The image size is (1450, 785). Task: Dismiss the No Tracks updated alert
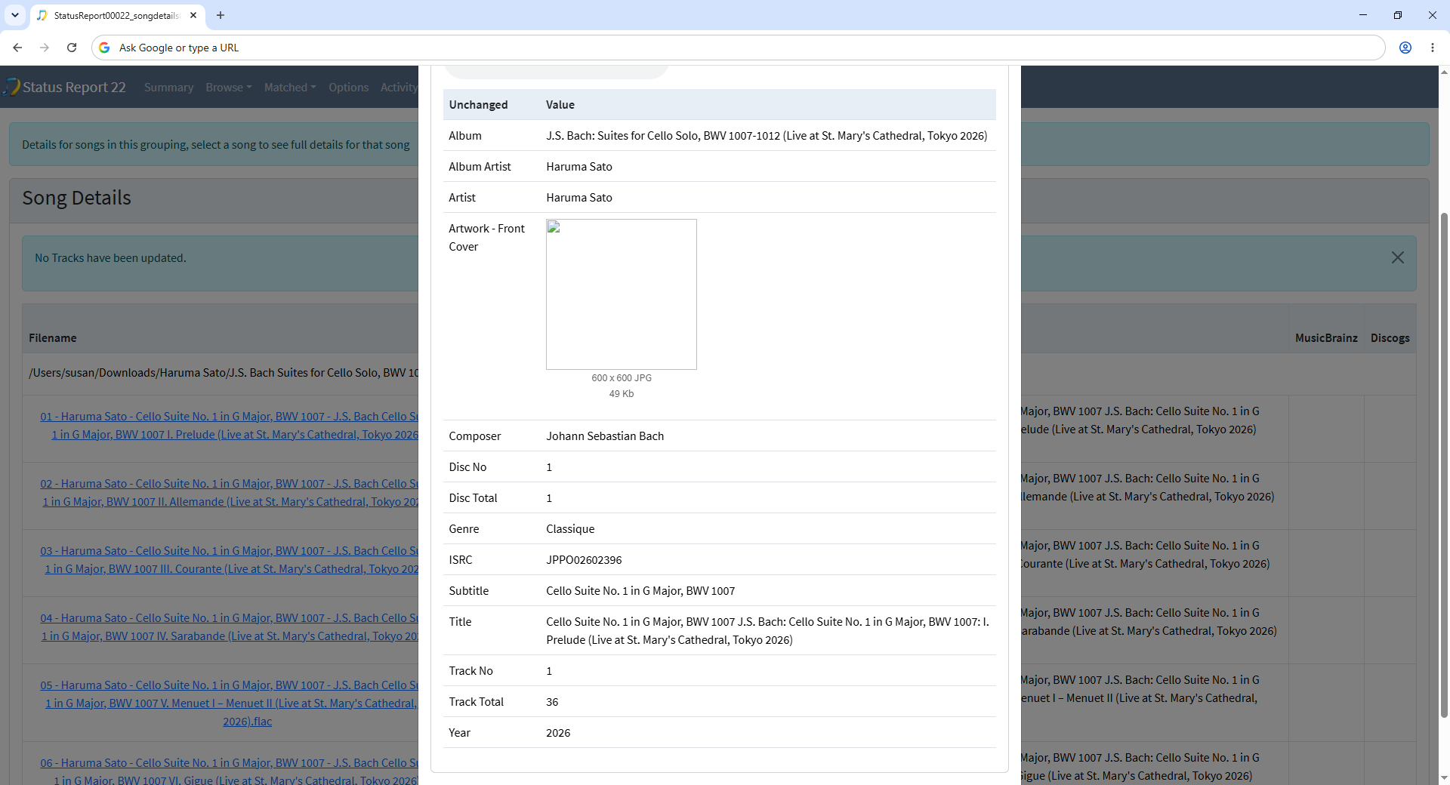(x=1398, y=257)
